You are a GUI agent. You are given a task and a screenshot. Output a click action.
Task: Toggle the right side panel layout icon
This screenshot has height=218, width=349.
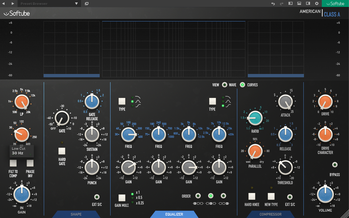[x=308, y=3]
